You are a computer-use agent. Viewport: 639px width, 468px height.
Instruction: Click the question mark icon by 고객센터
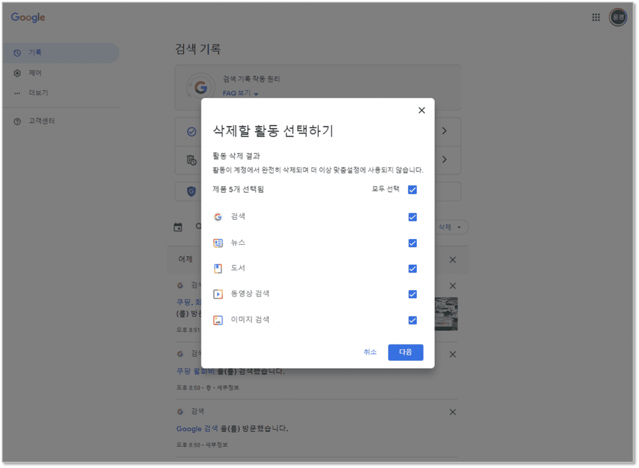tap(17, 122)
